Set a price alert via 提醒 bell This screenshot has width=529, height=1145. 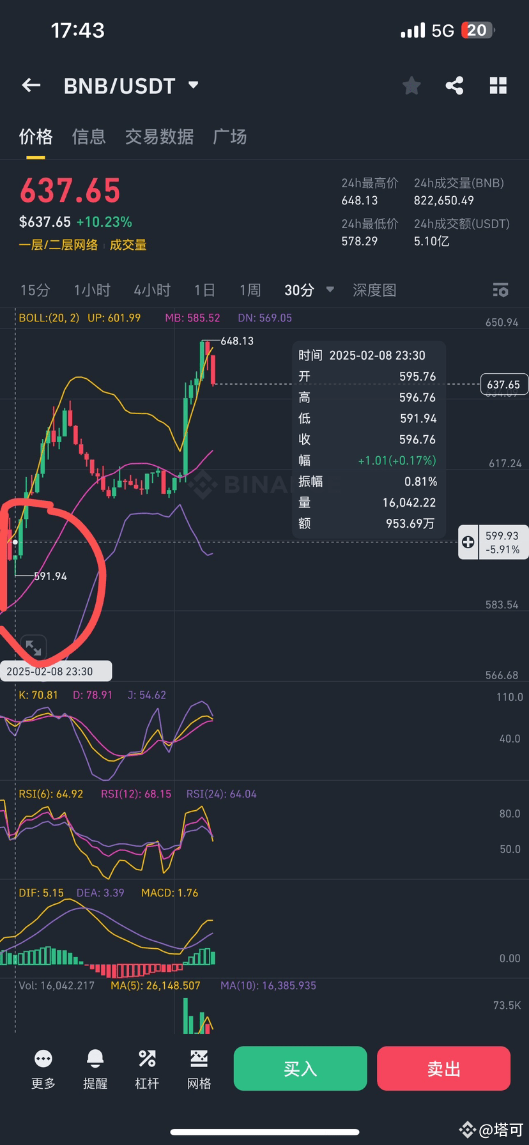click(x=95, y=1070)
